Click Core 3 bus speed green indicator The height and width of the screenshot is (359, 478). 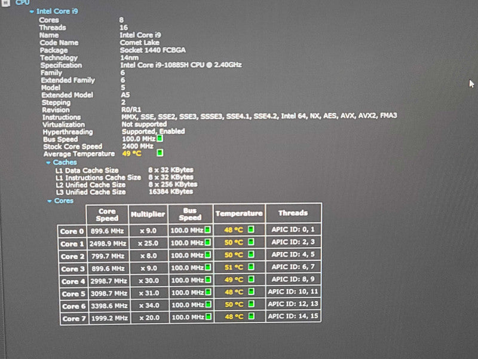[x=208, y=267]
